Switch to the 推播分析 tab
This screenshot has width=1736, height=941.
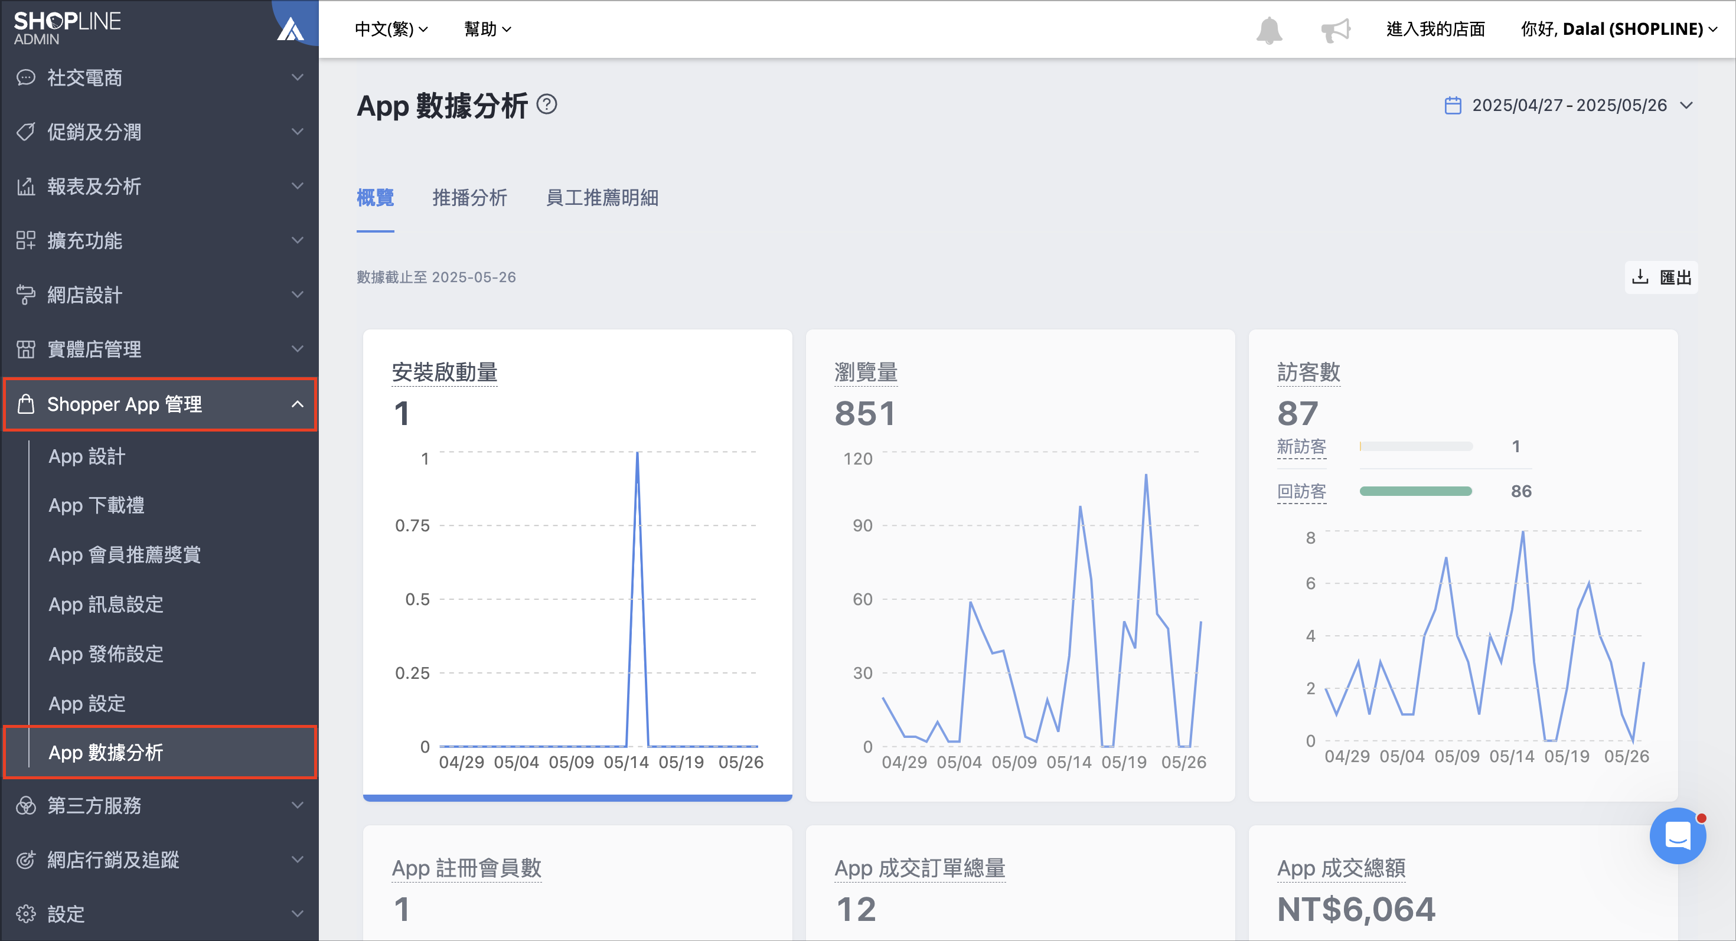[x=469, y=198]
